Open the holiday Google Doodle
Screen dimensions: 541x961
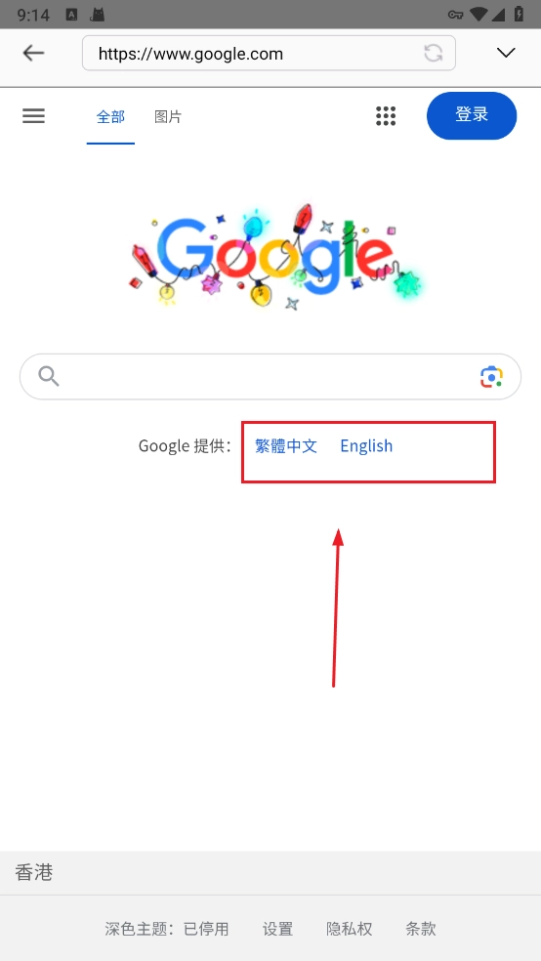click(x=275, y=256)
